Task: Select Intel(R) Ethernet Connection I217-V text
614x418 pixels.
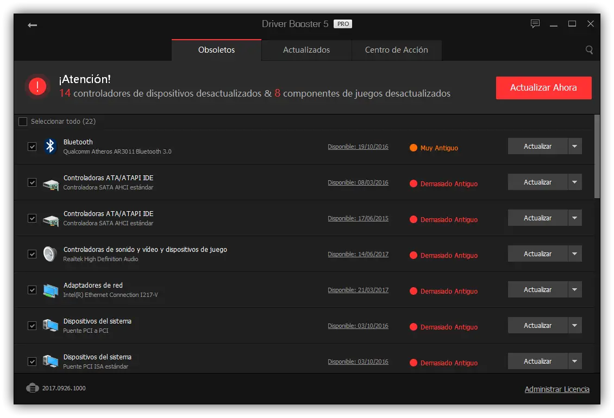Action: [x=110, y=295]
